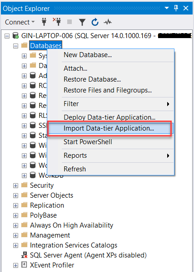Click the folder icon beside Sys
This screenshot has width=194, height=272.
pos(33,55)
